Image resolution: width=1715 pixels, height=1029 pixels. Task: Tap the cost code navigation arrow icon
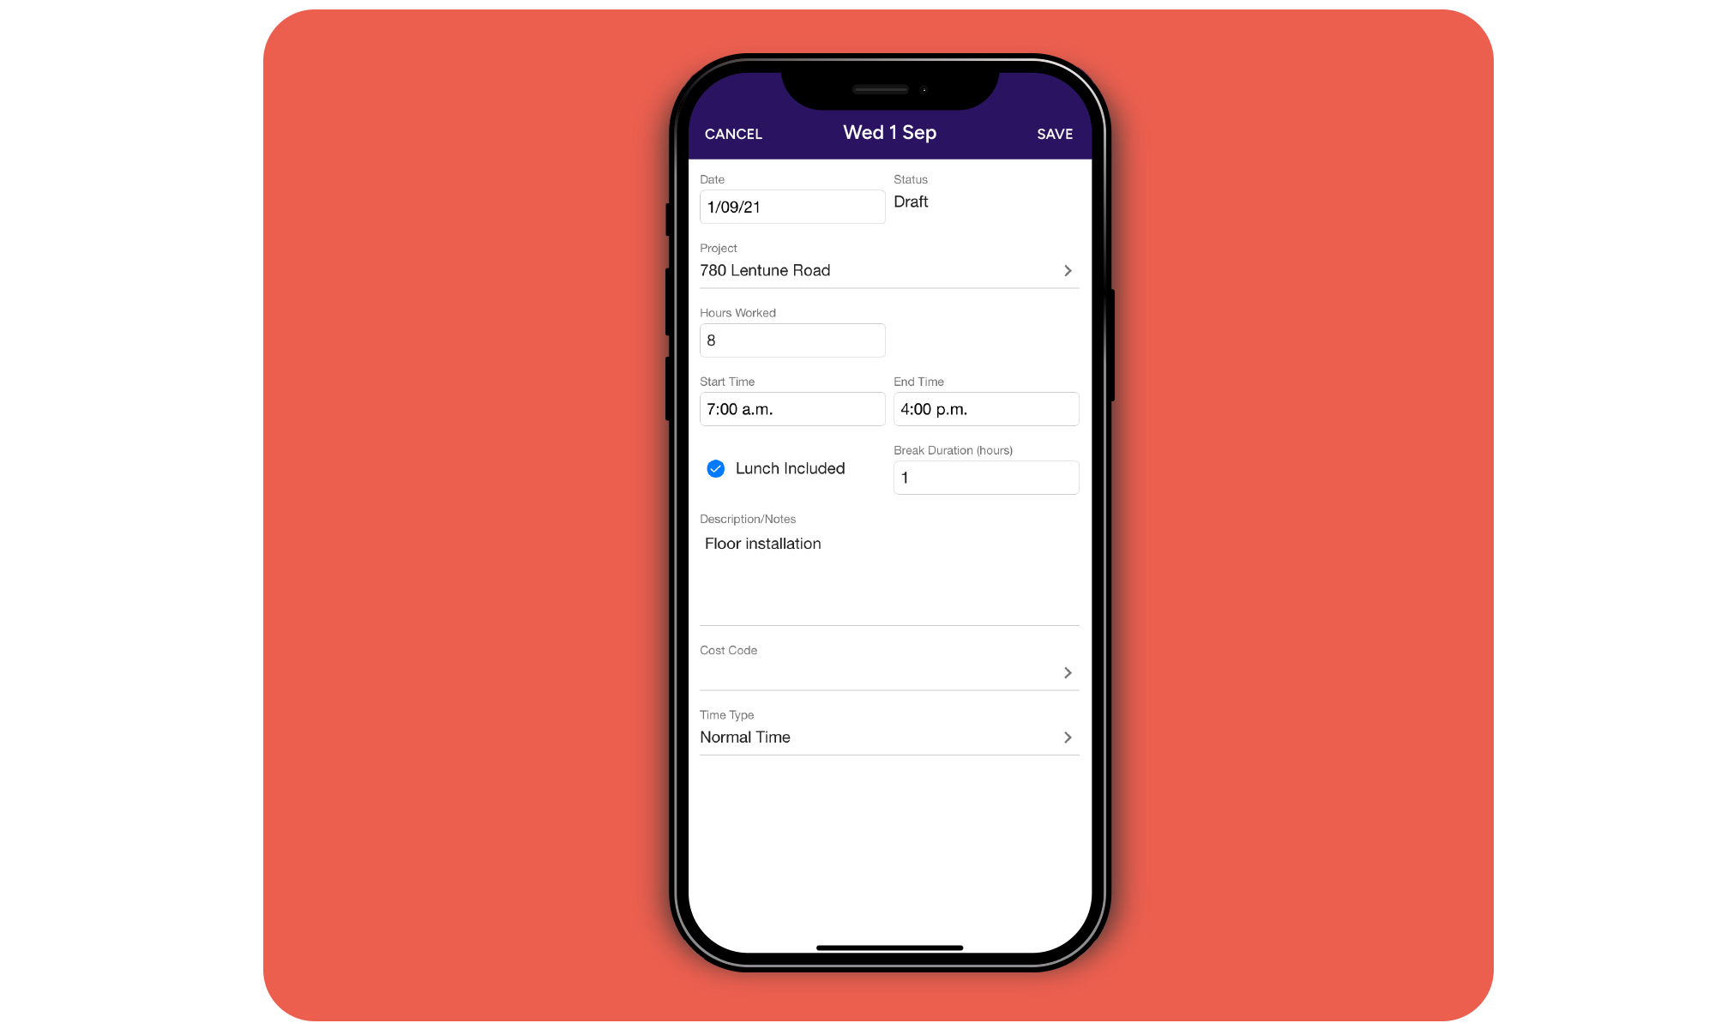1067,672
